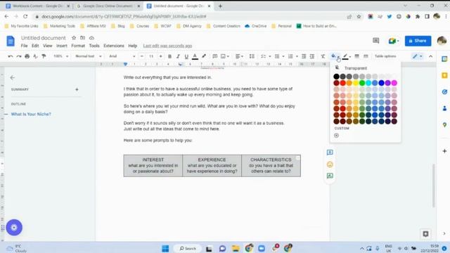This screenshot has height=253, width=450.
Task: Click the Undo arrow in the toolbar
Action: pyautogui.click(x=11, y=56)
